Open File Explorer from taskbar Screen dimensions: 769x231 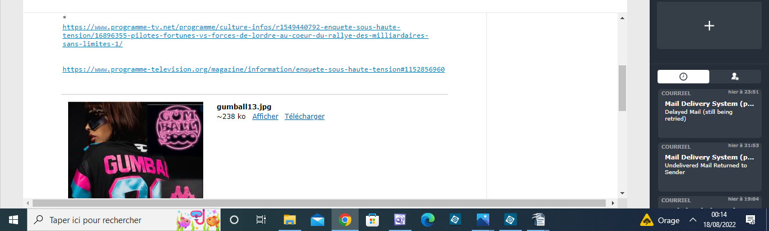click(290, 220)
